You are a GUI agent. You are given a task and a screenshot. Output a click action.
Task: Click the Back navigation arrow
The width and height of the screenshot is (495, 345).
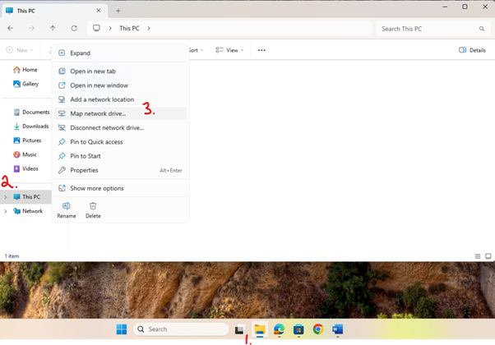pyautogui.click(x=11, y=29)
